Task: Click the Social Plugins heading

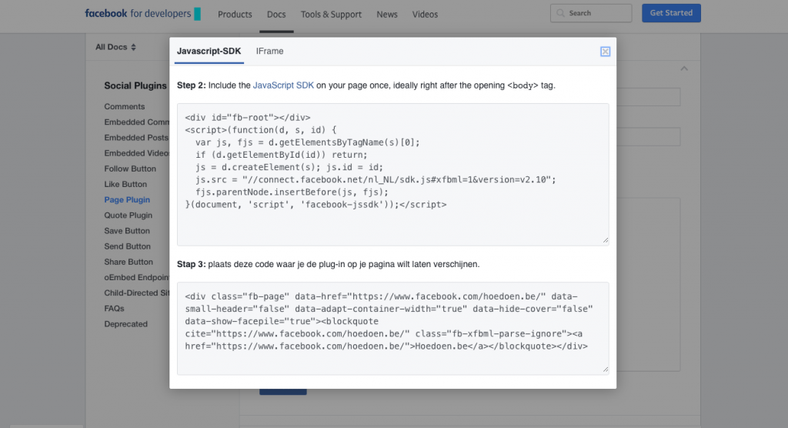Action: pyautogui.click(x=135, y=86)
